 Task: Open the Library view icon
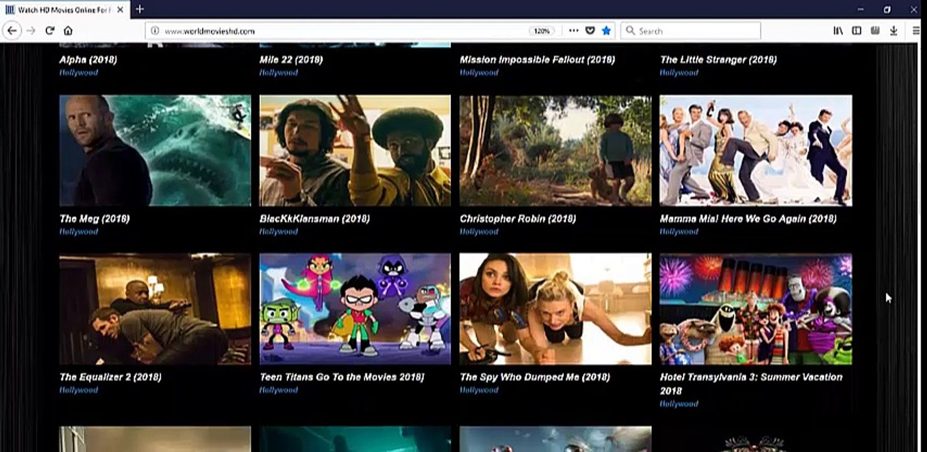pyautogui.click(x=838, y=31)
